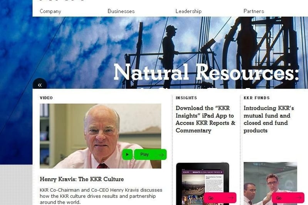Viewport: 308px width, 205px height.
Task: Click the green play triangle icon
Action: click(x=127, y=155)
